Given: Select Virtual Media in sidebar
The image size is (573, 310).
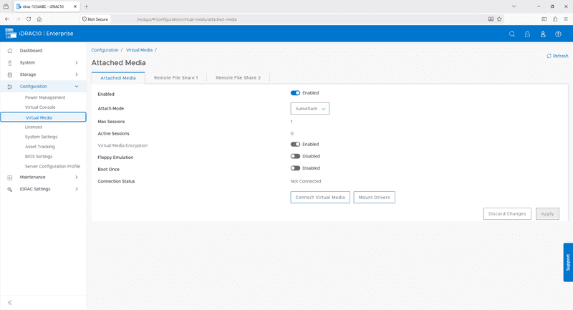Looking at the screenshot, I should (x=43, y=117).
